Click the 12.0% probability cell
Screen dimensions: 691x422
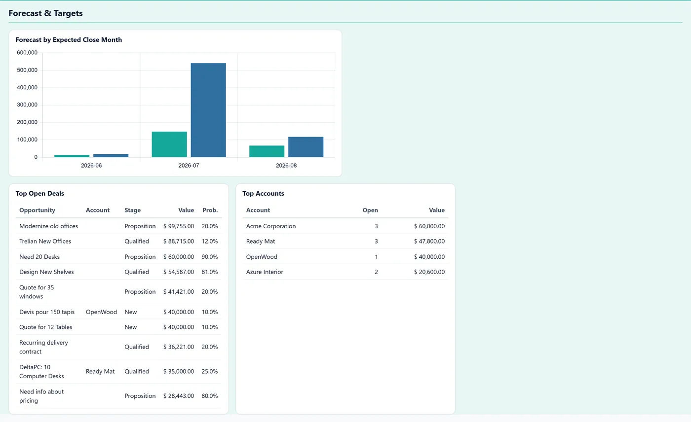(x=210, y=242)
